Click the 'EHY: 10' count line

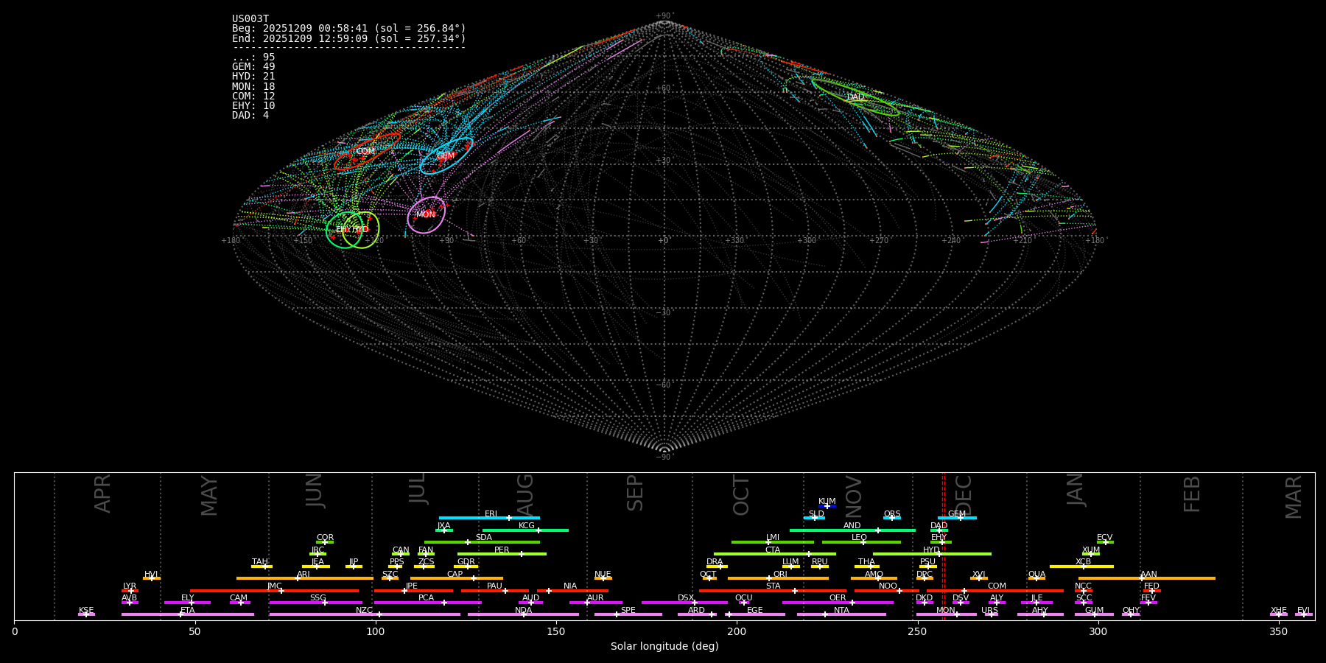pos(253,106)
